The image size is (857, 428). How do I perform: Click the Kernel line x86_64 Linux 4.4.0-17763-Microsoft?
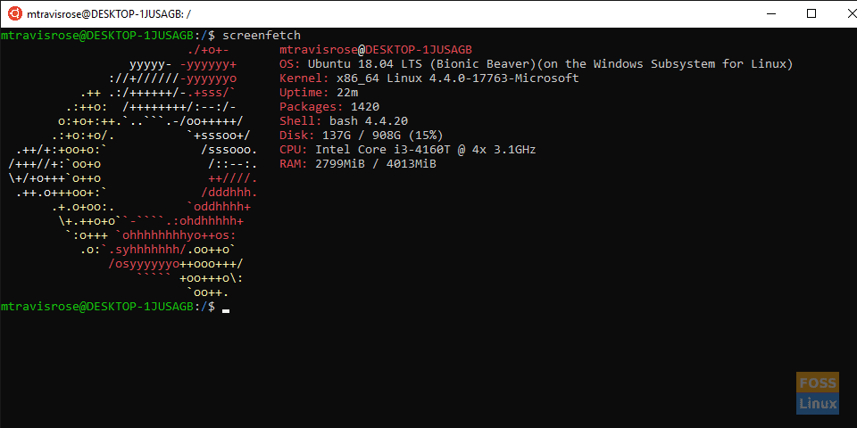pos(428,78)
